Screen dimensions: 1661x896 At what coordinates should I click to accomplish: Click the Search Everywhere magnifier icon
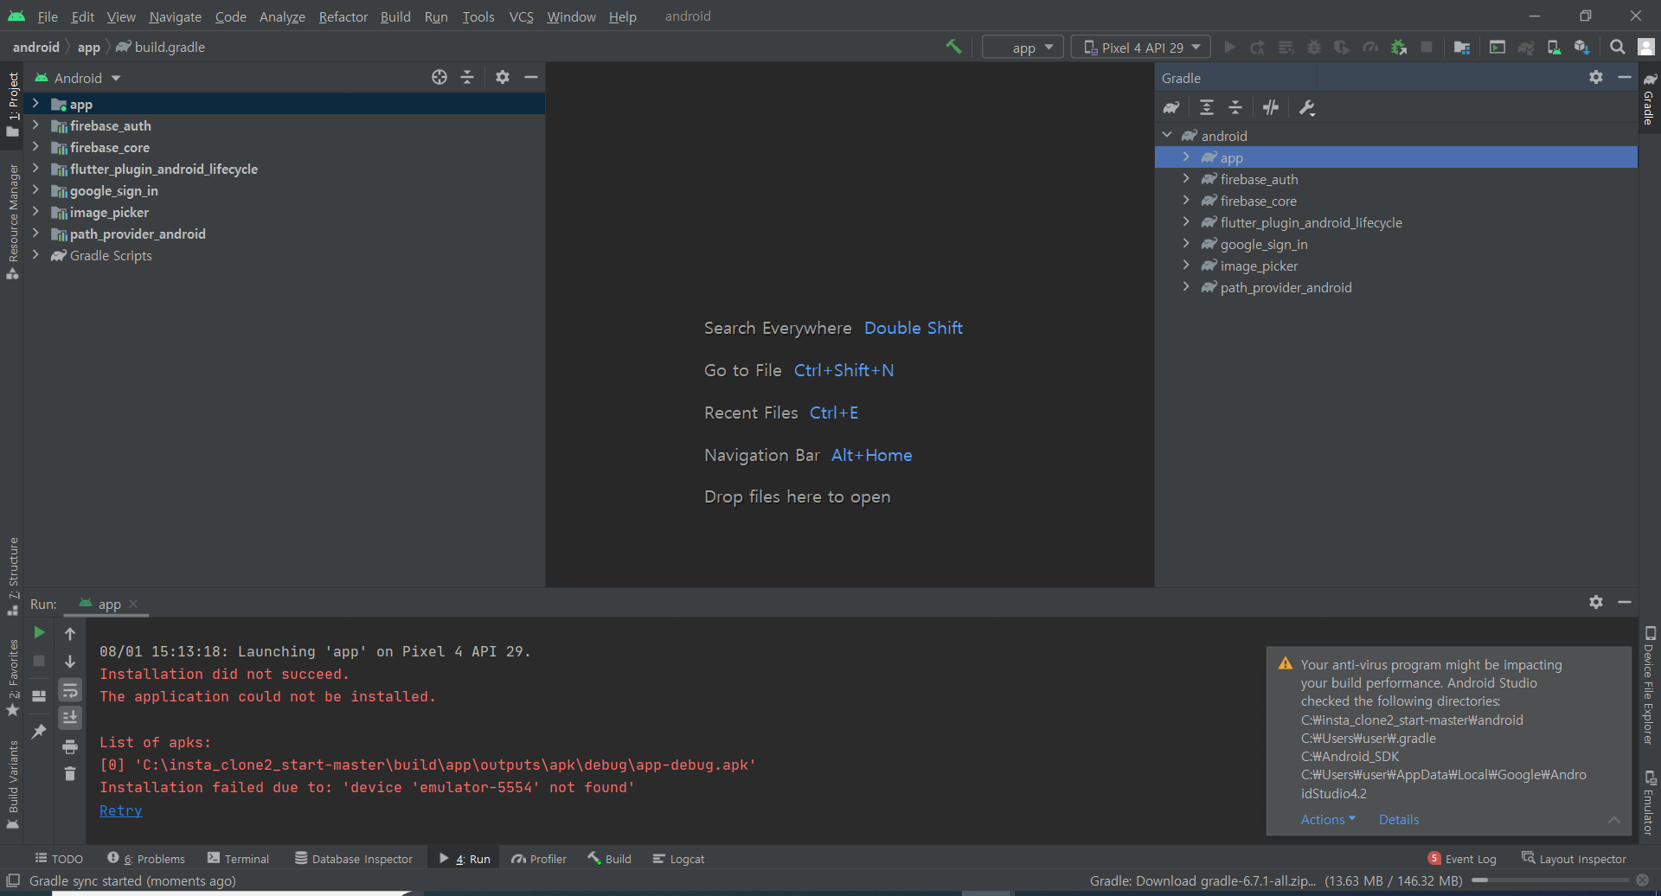point(1617,48)
